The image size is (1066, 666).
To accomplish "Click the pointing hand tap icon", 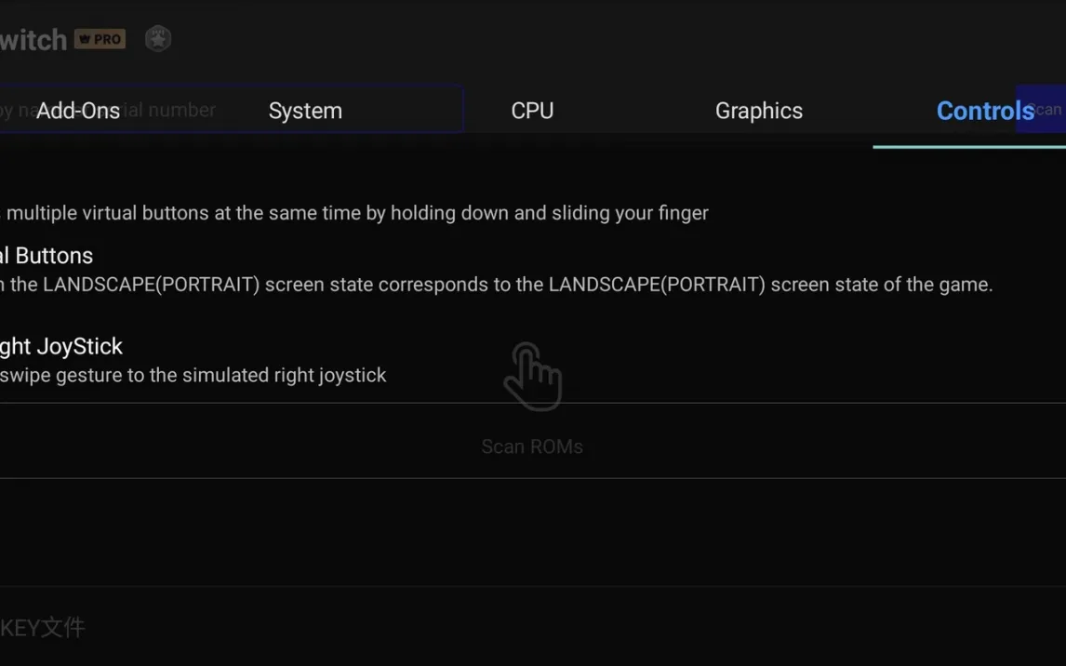I will point(533,377).
